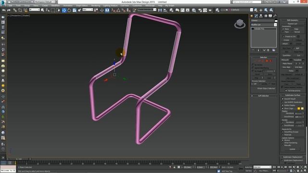Click the Align tool icon

coord(165,10)
